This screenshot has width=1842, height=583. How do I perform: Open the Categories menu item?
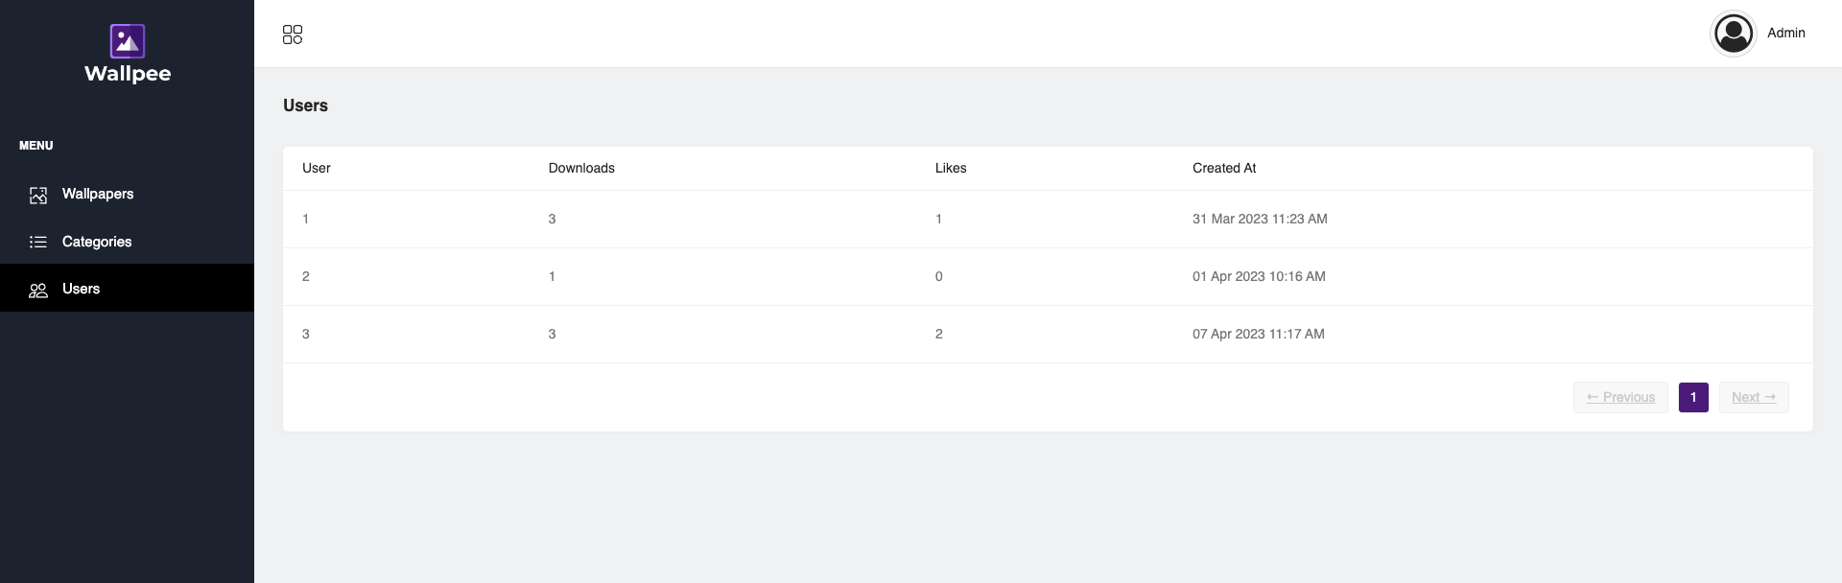pos(97,242)
